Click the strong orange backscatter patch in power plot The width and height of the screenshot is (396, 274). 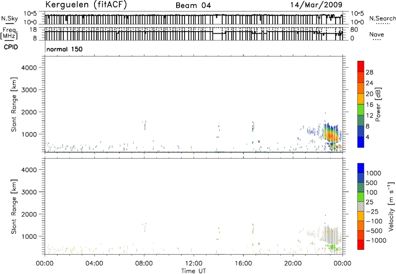tap(331, 136)
